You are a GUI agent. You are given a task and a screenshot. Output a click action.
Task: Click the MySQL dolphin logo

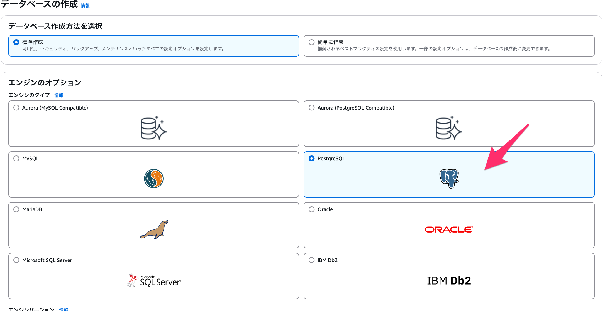[x=153, y=179]
